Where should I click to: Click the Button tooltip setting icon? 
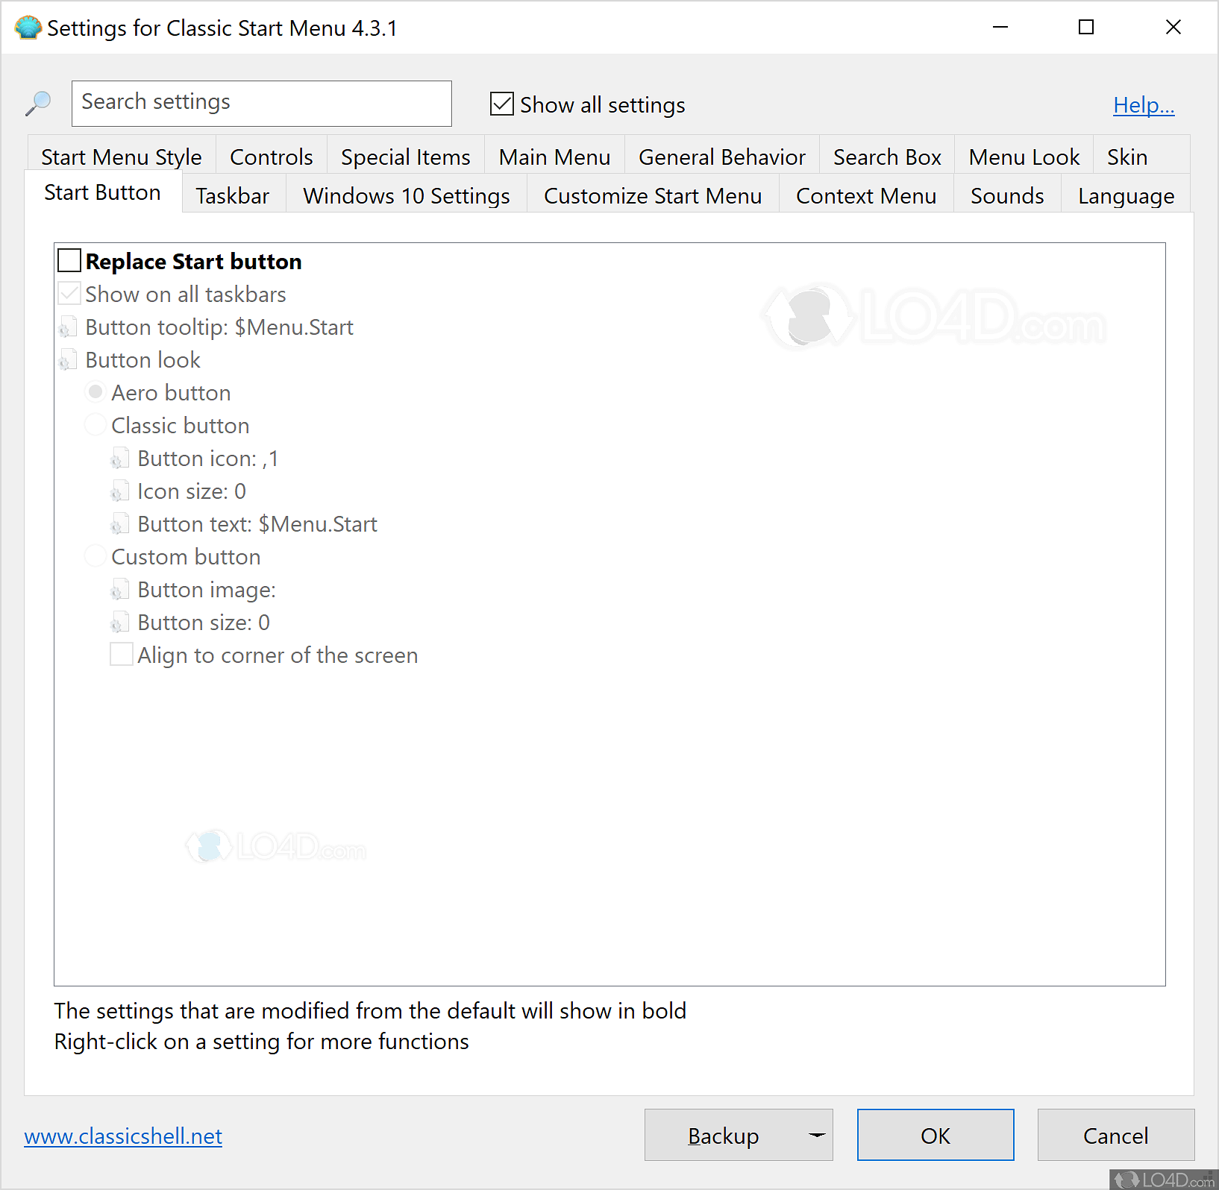tap(68, 327)
